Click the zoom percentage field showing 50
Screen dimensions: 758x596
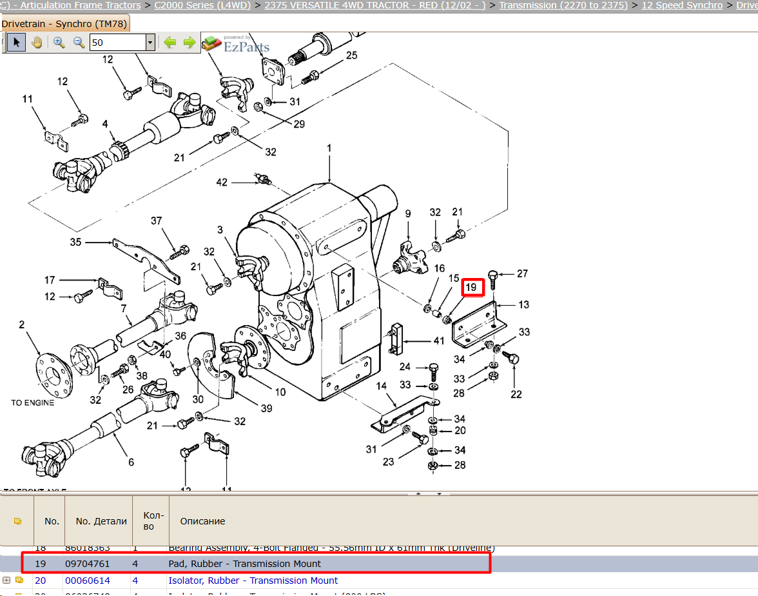118,43
